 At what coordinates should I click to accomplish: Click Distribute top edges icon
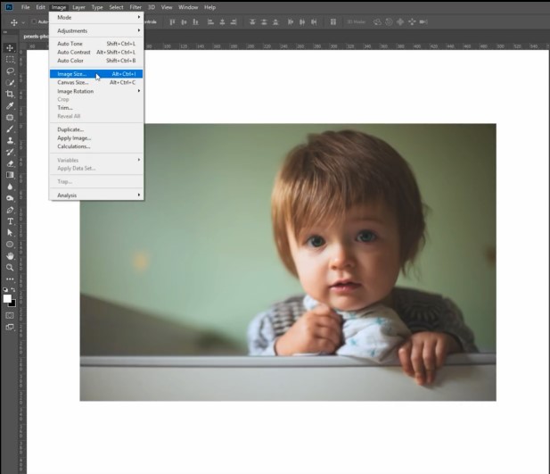[x=252, y=22]
